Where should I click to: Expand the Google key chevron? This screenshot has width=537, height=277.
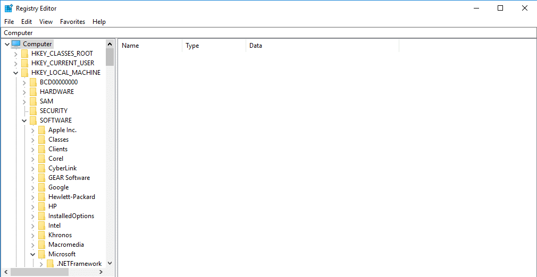click(x=33, y=188)
